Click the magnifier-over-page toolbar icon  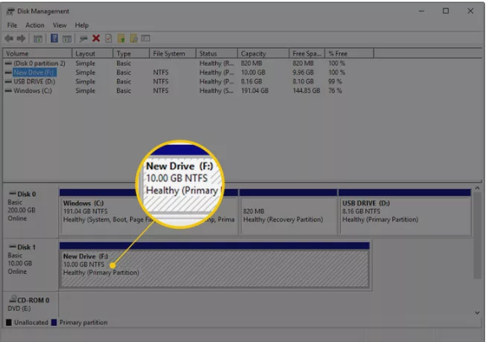click(x=133, y=39)
